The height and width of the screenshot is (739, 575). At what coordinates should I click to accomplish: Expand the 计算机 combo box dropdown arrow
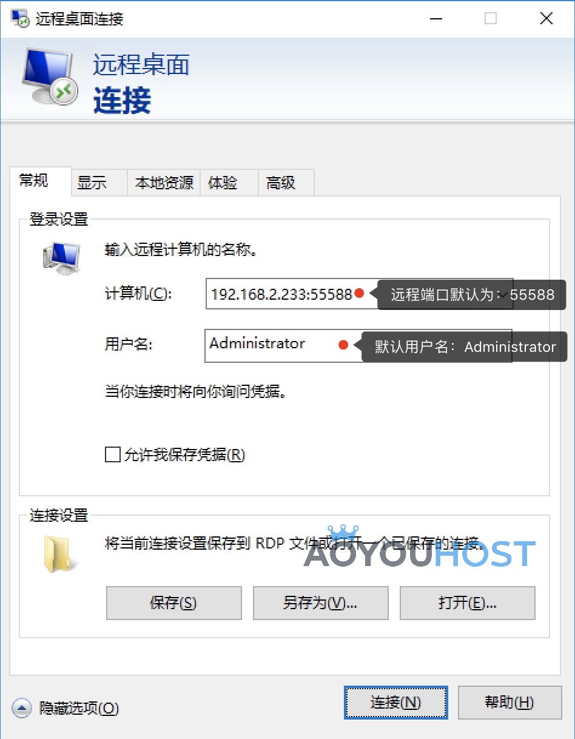pos(504,294)
